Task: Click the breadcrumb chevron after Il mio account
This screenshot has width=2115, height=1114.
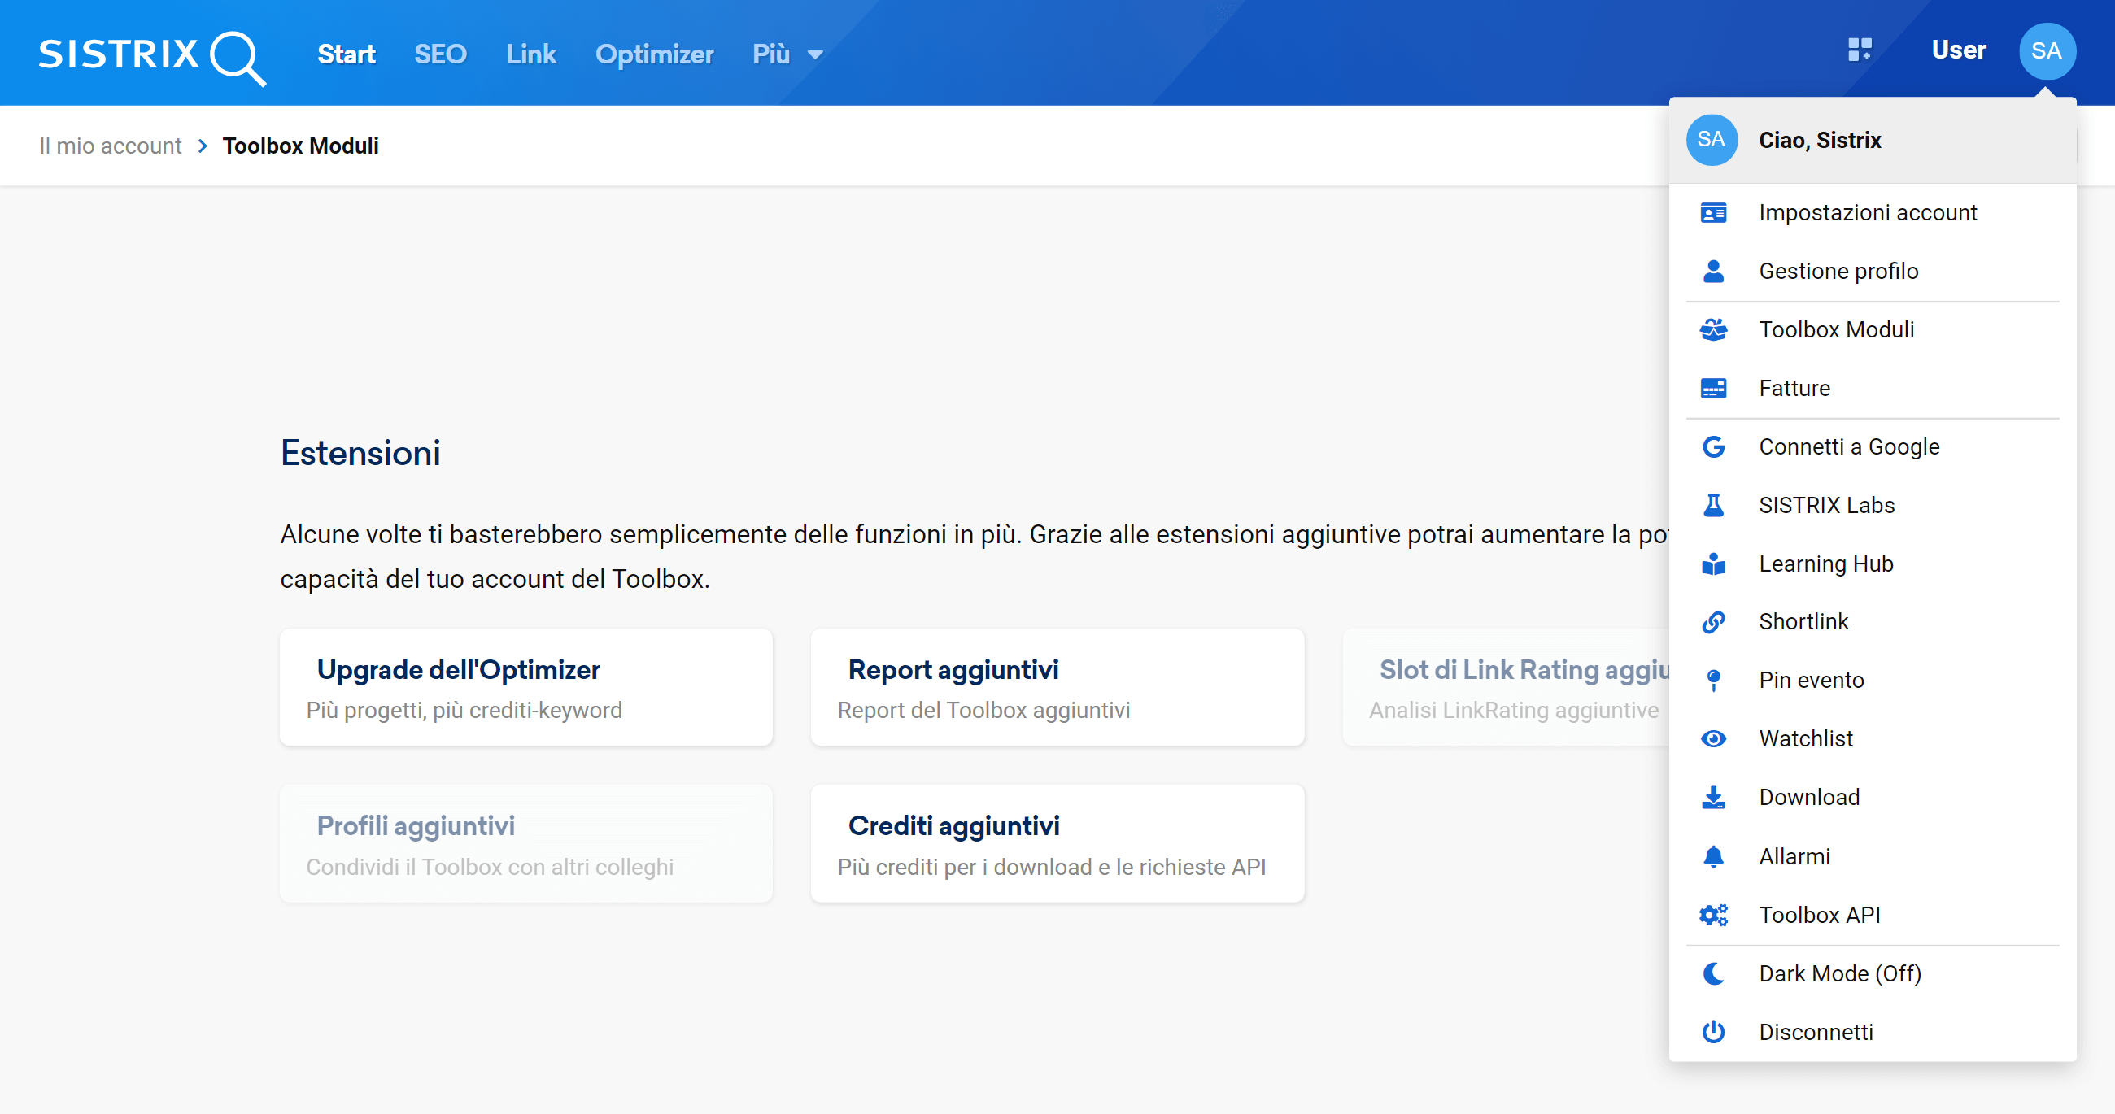Action: click(203, 146)
